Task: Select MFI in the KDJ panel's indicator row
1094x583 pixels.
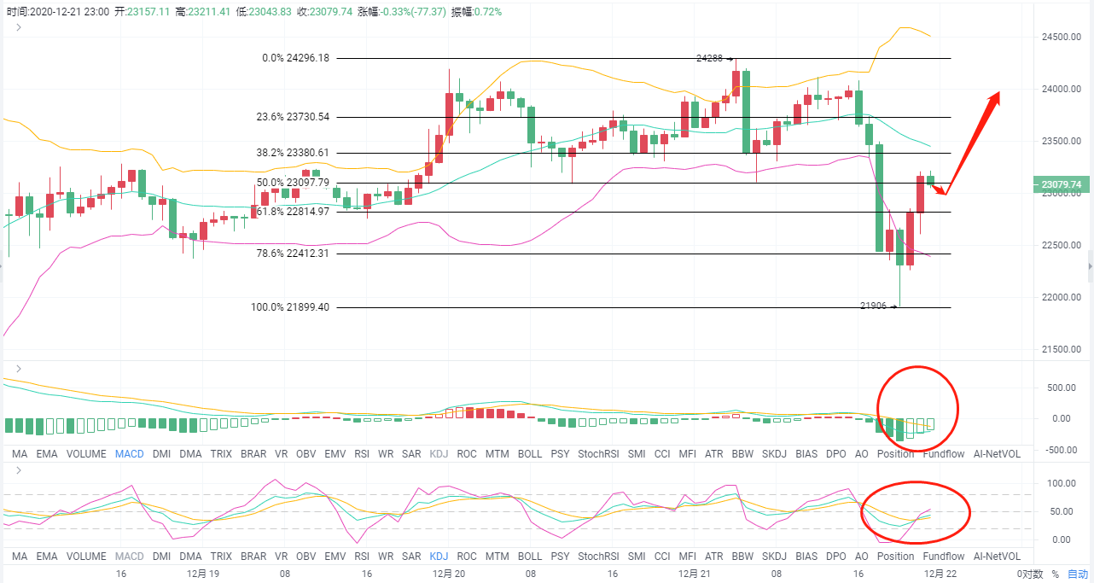Action: click(x=688, y=556)
